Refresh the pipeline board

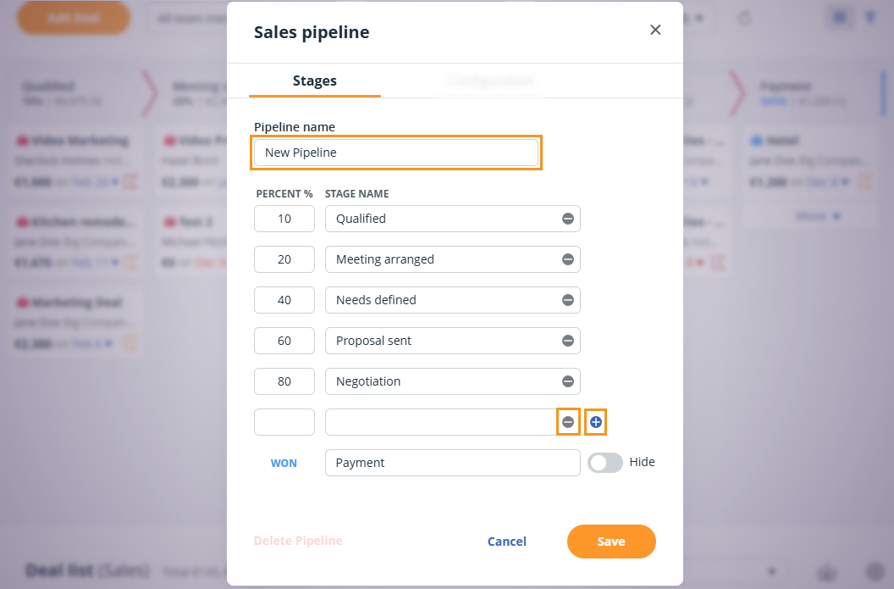[744, 17]
